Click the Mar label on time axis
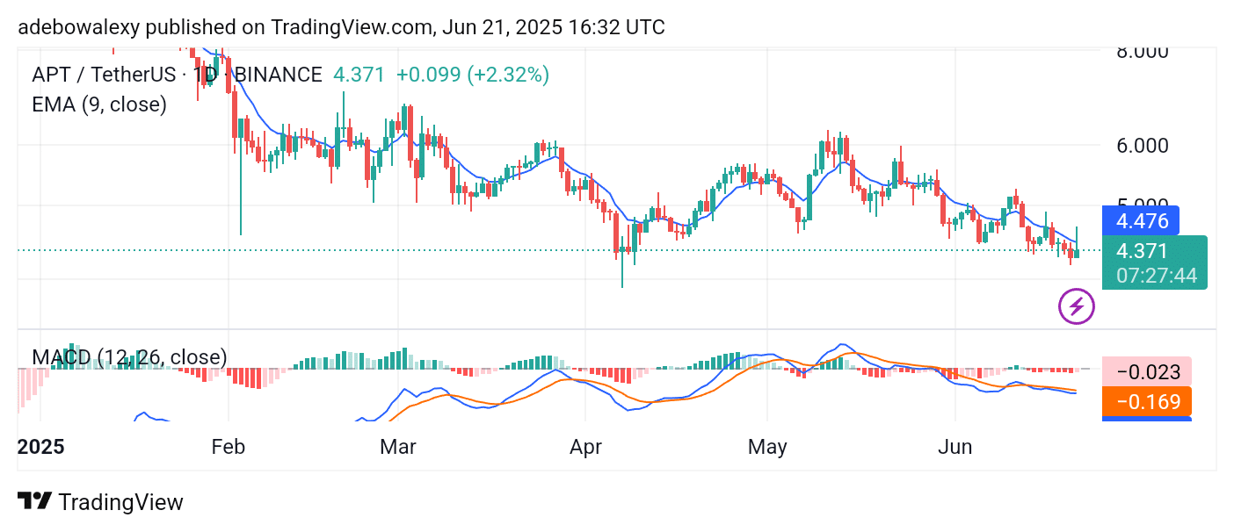Viewport: 1234px width, 532px height. click(x=397, y=447)
